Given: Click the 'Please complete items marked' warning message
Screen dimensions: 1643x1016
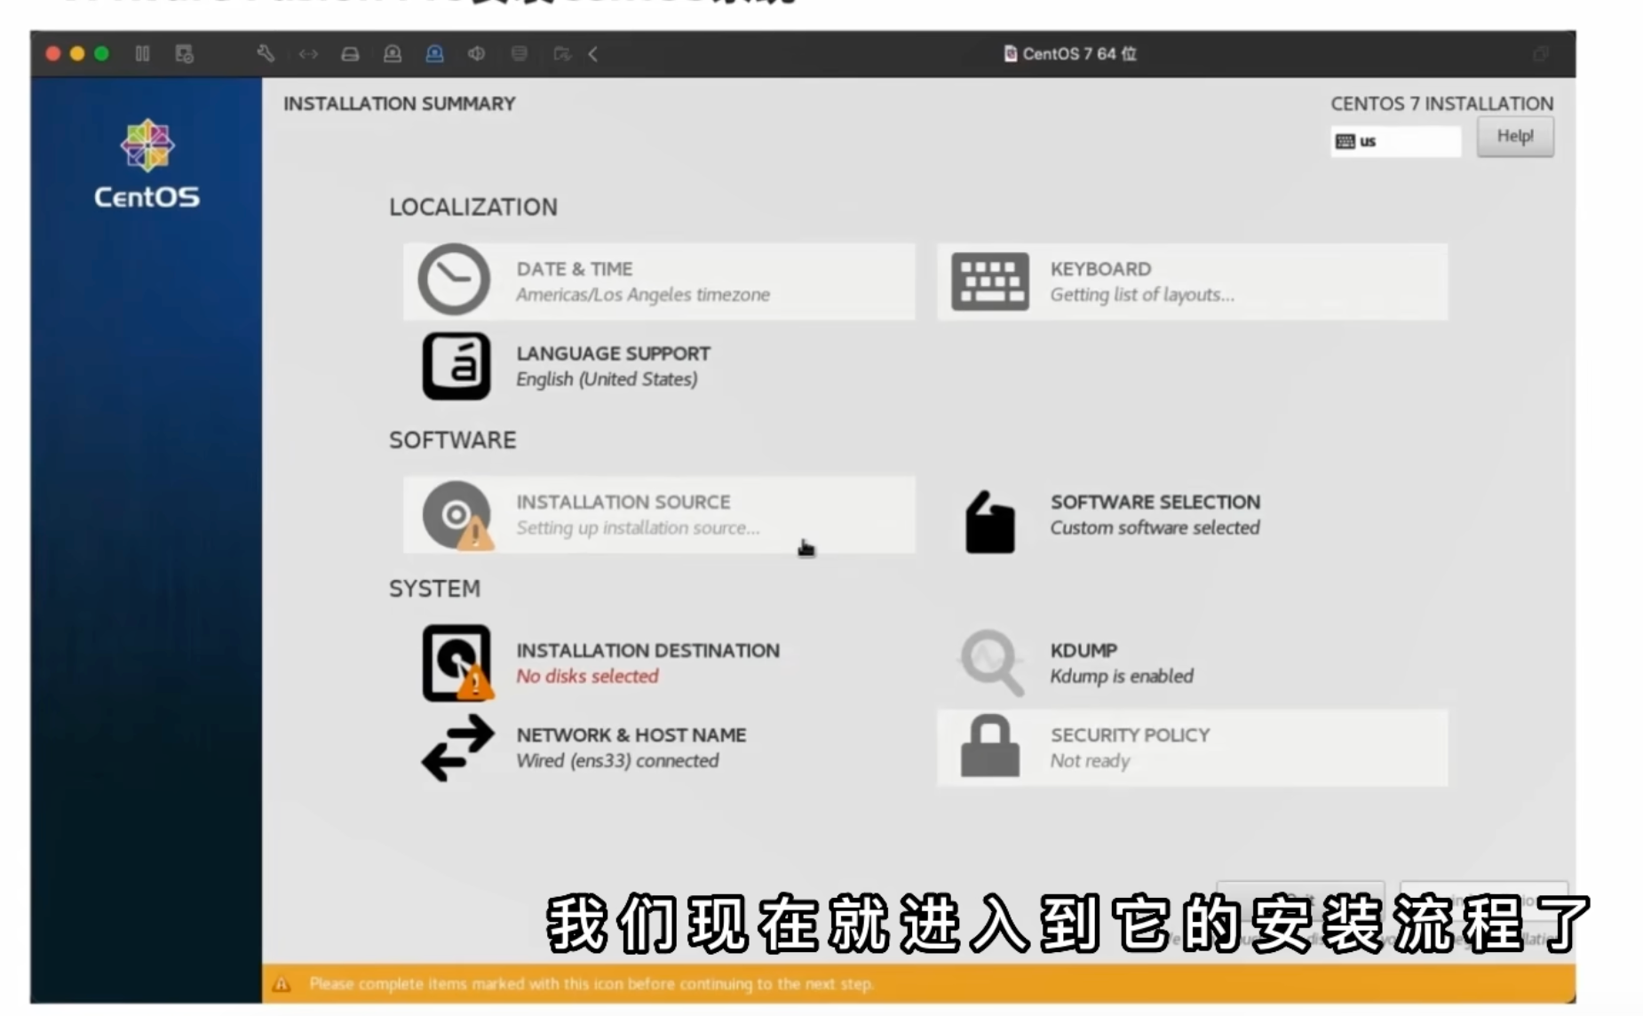Looking at the screenshot, I should (591, 984).
